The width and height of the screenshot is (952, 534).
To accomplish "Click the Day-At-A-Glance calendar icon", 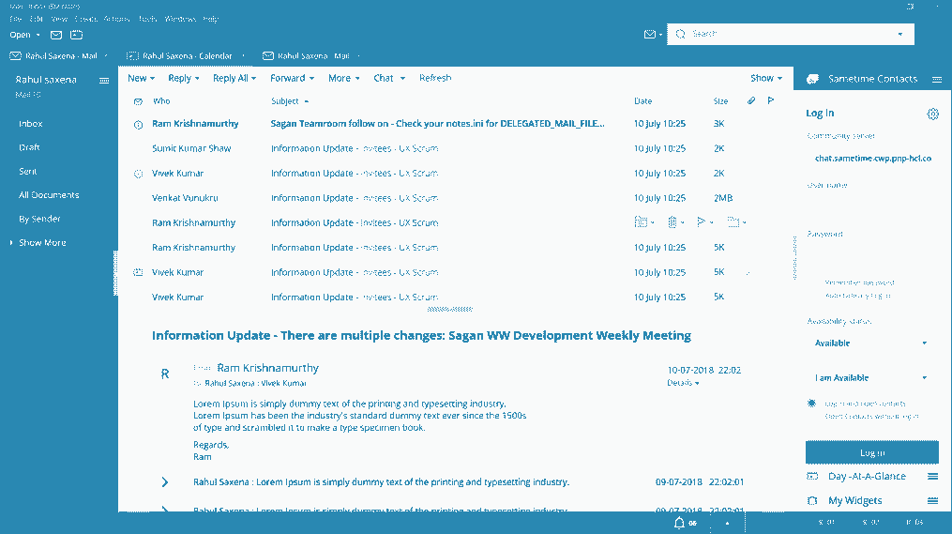I will click(x=812, y=477).
